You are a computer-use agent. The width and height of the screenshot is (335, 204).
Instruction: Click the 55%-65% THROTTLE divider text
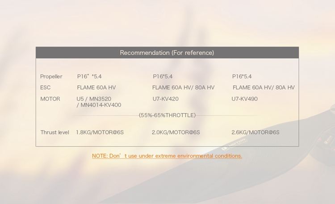pyautogui.click(x=167, y=115)
